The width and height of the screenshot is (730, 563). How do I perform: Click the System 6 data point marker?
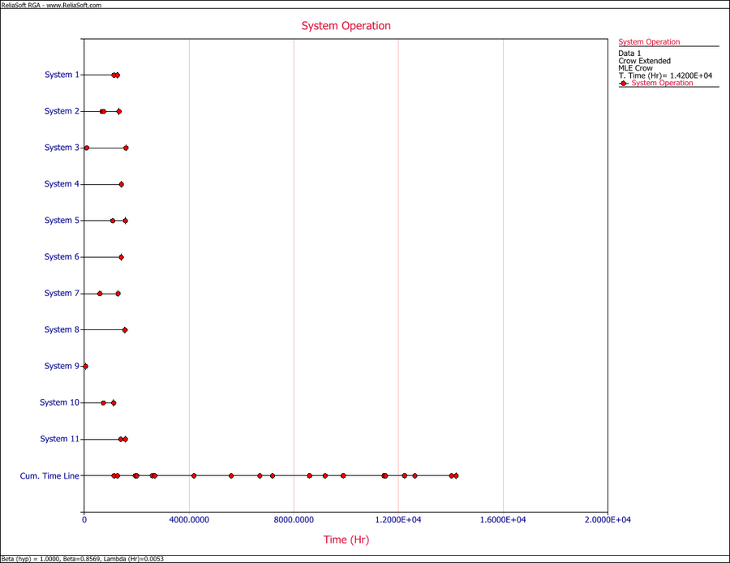[x=122, y=257]
